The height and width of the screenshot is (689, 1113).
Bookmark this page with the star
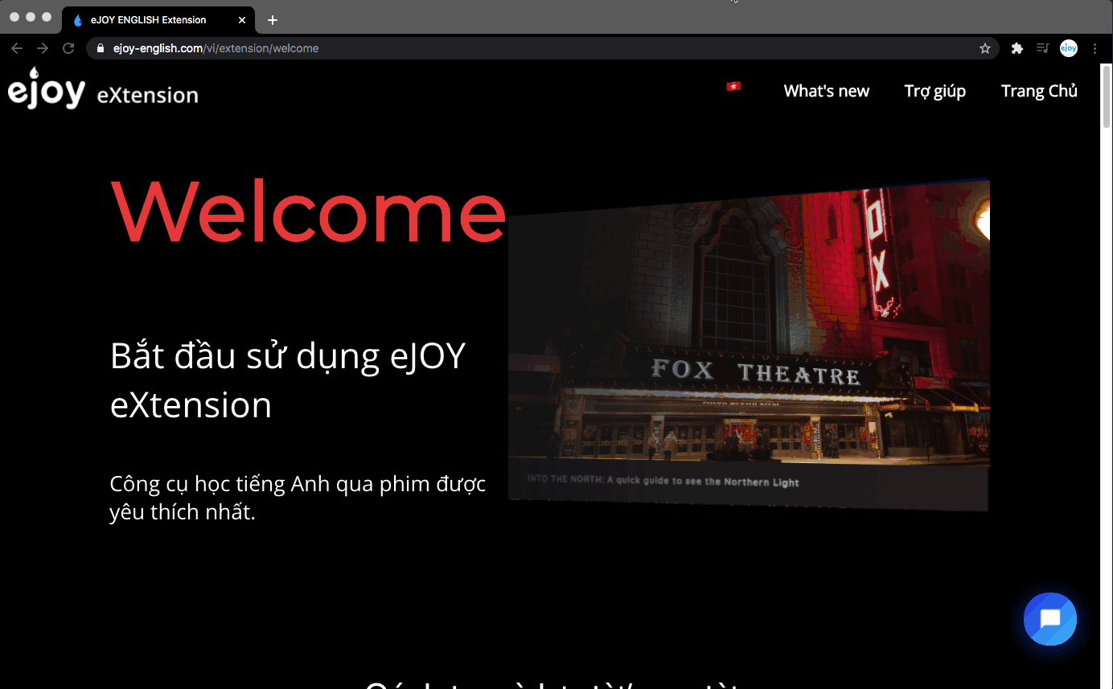(985, 48)
